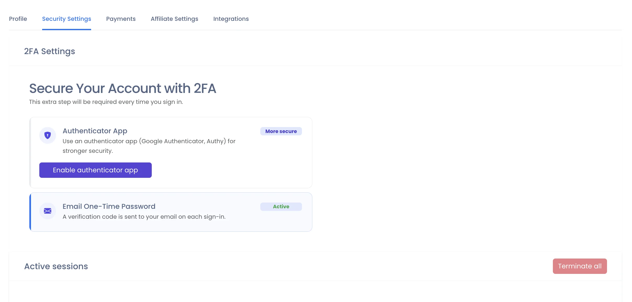The width and height of the screenshot is (632, 302).
Task: Open the Integrations tab
Action: (x=231, y=19)
